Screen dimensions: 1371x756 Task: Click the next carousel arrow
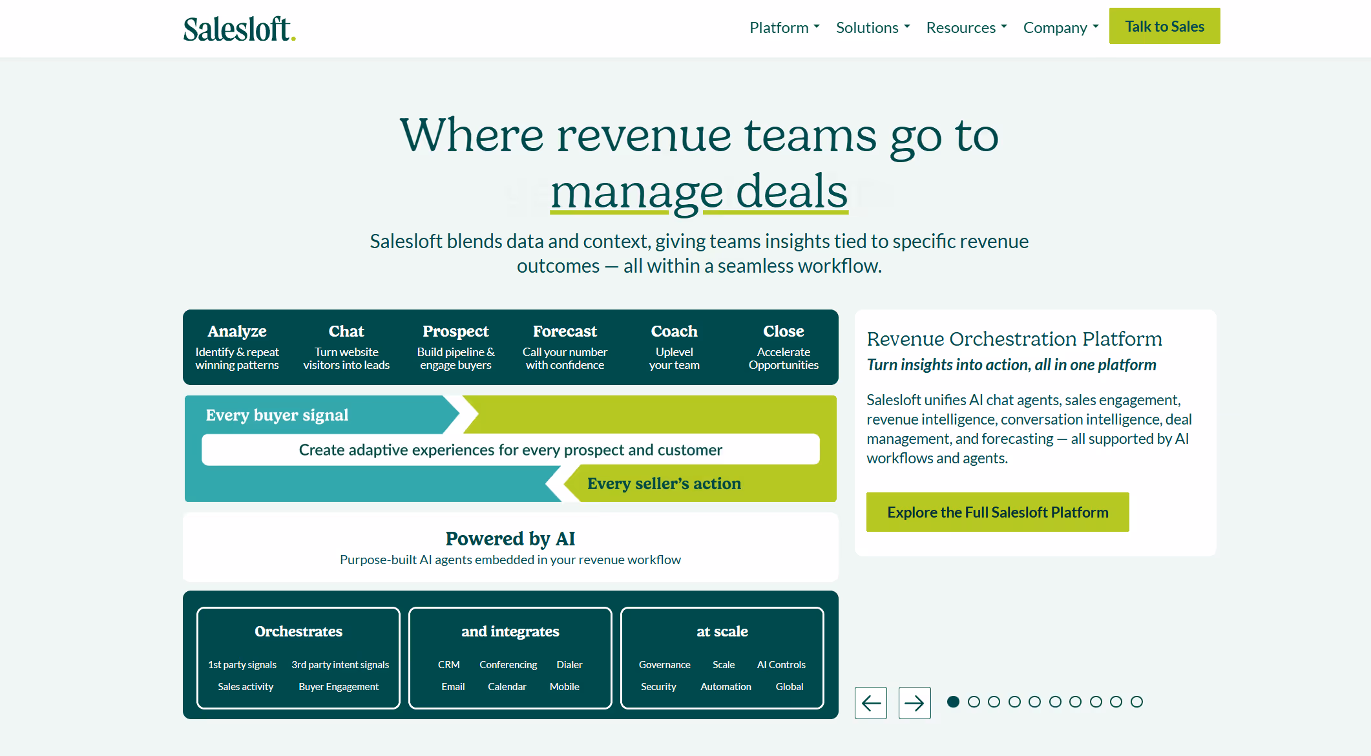pyautogui.click(x=914, y=703)
